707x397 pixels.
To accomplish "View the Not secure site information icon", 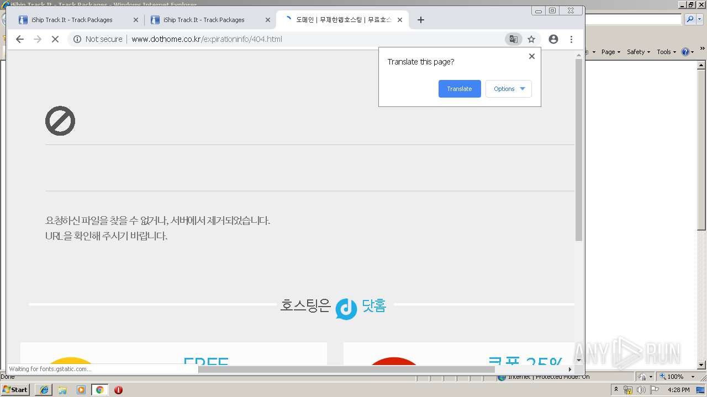I will click(x=77, y=39).
